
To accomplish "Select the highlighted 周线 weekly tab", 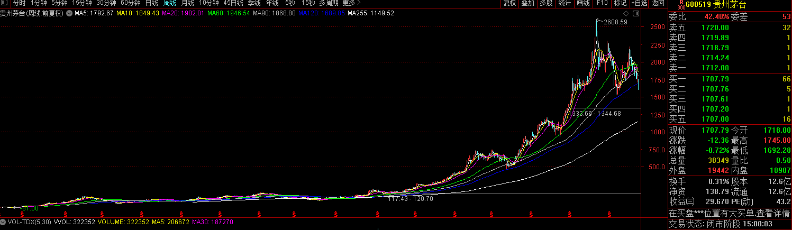I will pyautogui.click(x=170, y=3).
